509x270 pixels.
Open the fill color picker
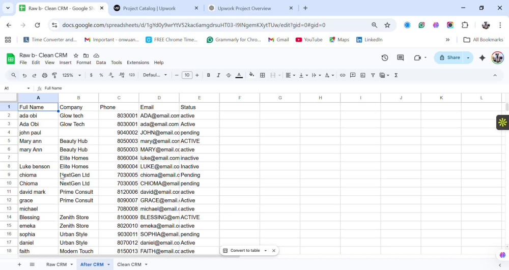click(251, 75)
